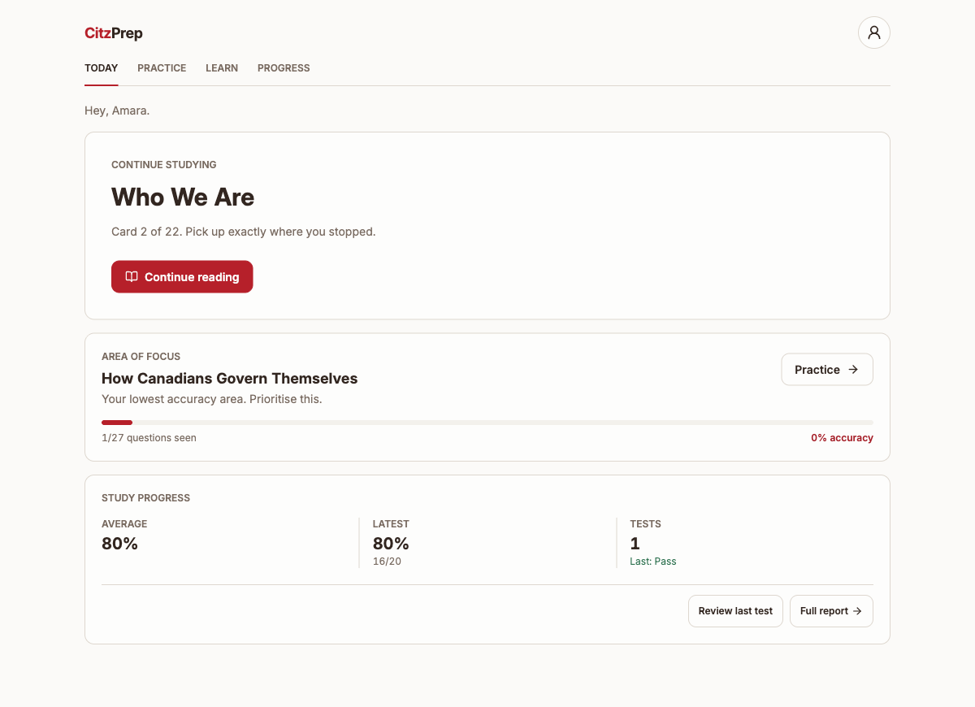975x707 pixels.
Task: Click Continue reading button
Action: 182,277
